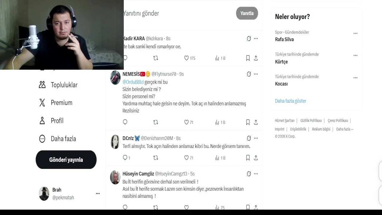Share the D£n!z reply
The height and width of the screenshot is (215, 382).
tap(256, 158)
